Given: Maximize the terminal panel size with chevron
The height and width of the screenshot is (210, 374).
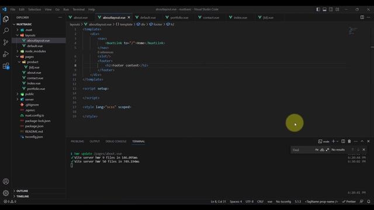Looking at the screenshot, I should click(362, 141).
